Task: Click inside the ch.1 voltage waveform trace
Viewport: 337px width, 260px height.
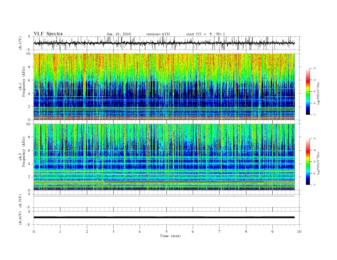Action: coord(164,43)
